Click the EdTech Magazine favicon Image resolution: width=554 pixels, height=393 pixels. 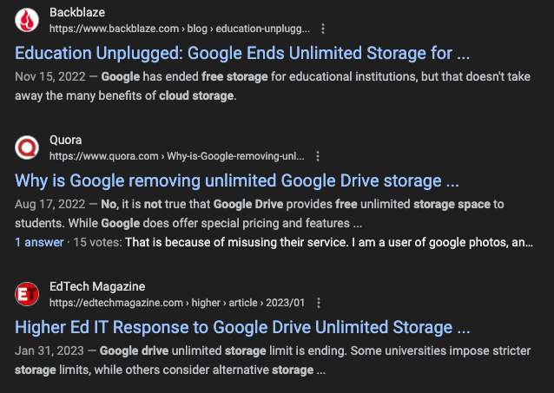tap(28, 294)
